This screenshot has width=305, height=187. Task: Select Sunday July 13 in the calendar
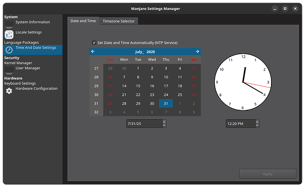point(110,86)
